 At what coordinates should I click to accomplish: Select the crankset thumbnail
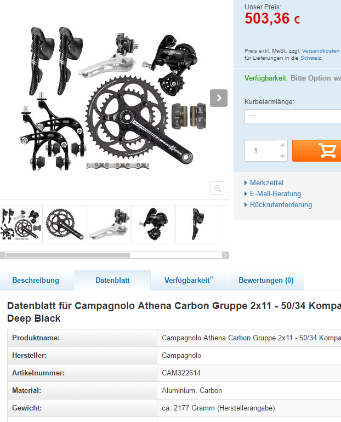tap(65, 225)
